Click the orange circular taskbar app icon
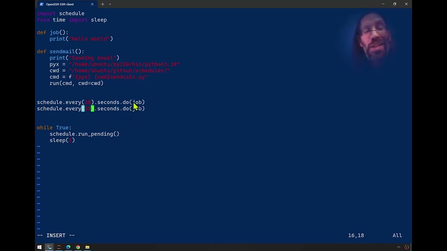Viewport: 447px width, 251px height. (x=59, y=247)
